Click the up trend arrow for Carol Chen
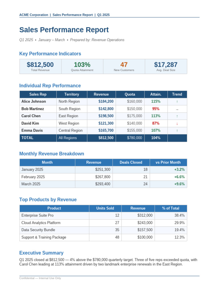The width and height of the screenshot is (219, 293). coord(177,116)
